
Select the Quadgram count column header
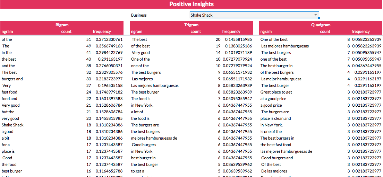[x=325, y=32]
